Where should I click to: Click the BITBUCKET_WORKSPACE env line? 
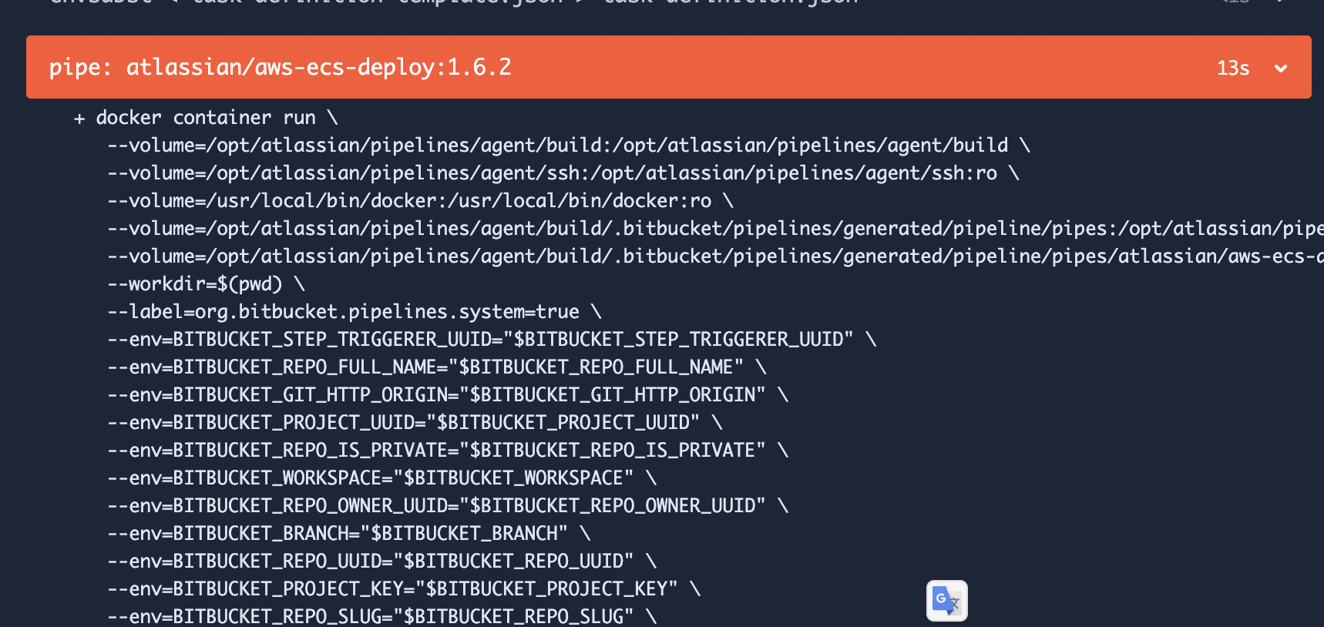pos(382,478)
